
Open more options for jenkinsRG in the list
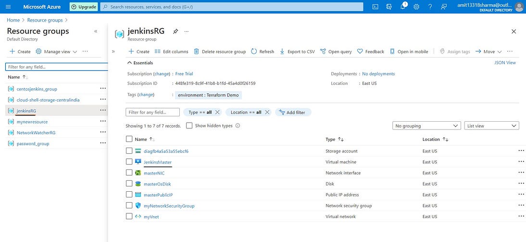point(103,110)
